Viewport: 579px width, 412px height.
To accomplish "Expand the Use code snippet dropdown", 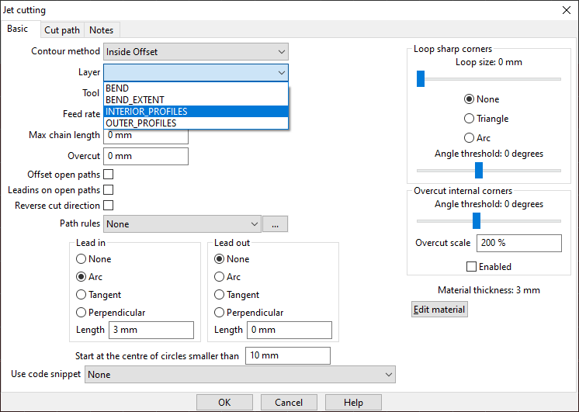I will (x=240, y=375).
